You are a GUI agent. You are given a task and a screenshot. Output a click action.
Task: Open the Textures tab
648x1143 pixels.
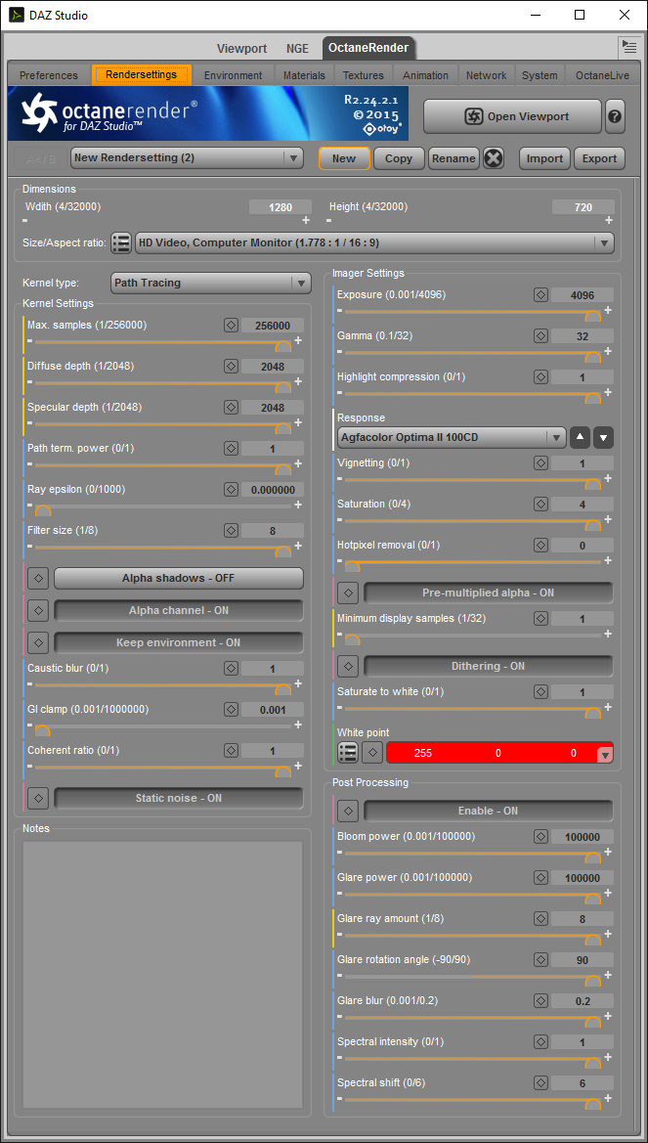(364, 75)
